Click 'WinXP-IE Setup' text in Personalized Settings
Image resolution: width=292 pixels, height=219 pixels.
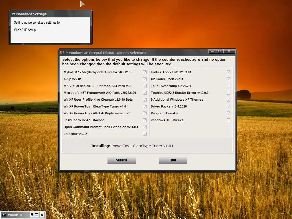tap(25, 30)
